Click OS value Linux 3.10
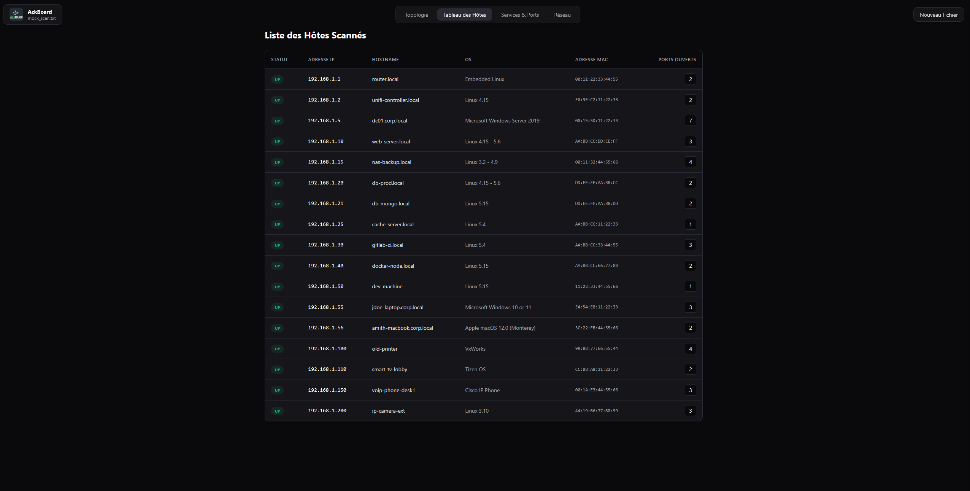Viewport: 970px width, 491px height. (x=477, y=411)
